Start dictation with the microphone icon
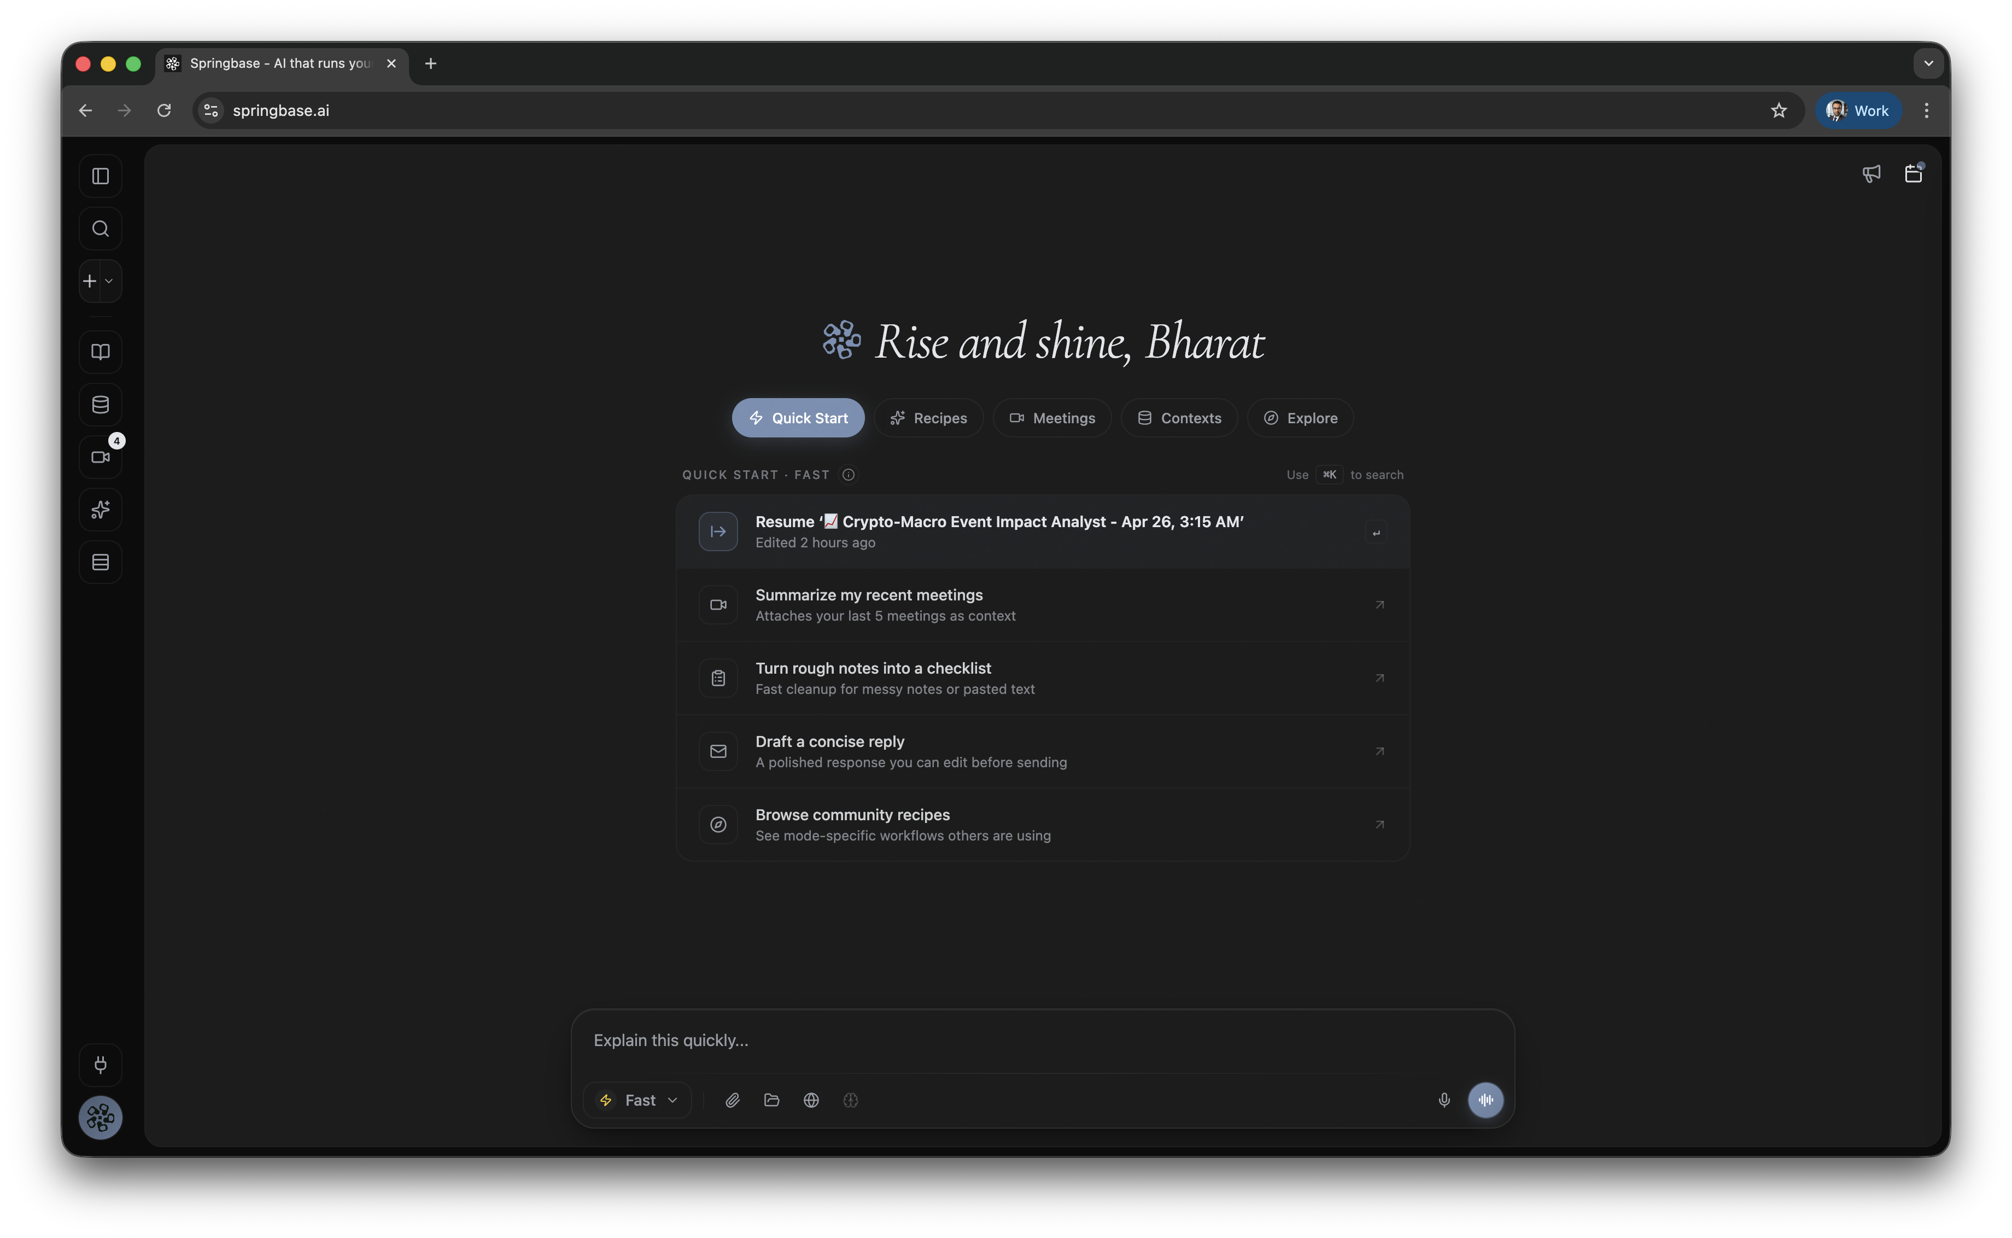The image size is (2012, 1238). [1444, 1100]
